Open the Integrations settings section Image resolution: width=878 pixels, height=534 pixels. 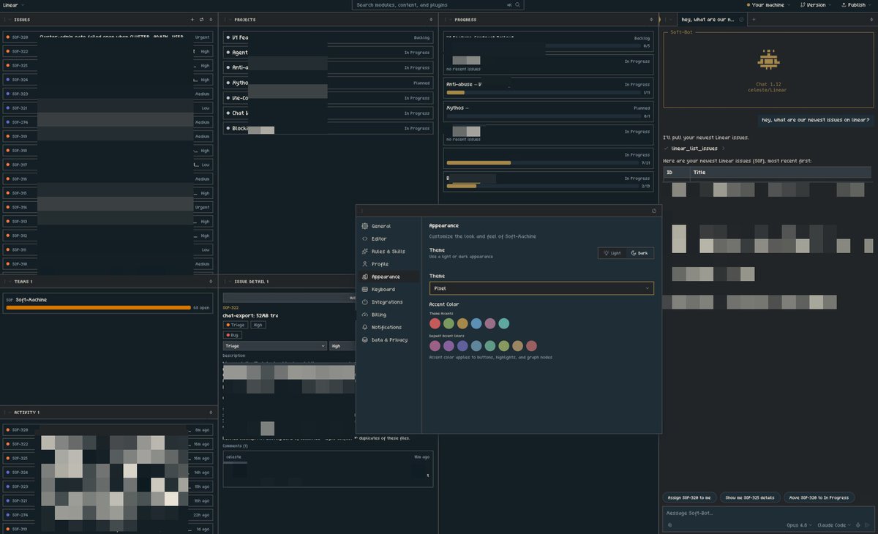tap(389, 302)
